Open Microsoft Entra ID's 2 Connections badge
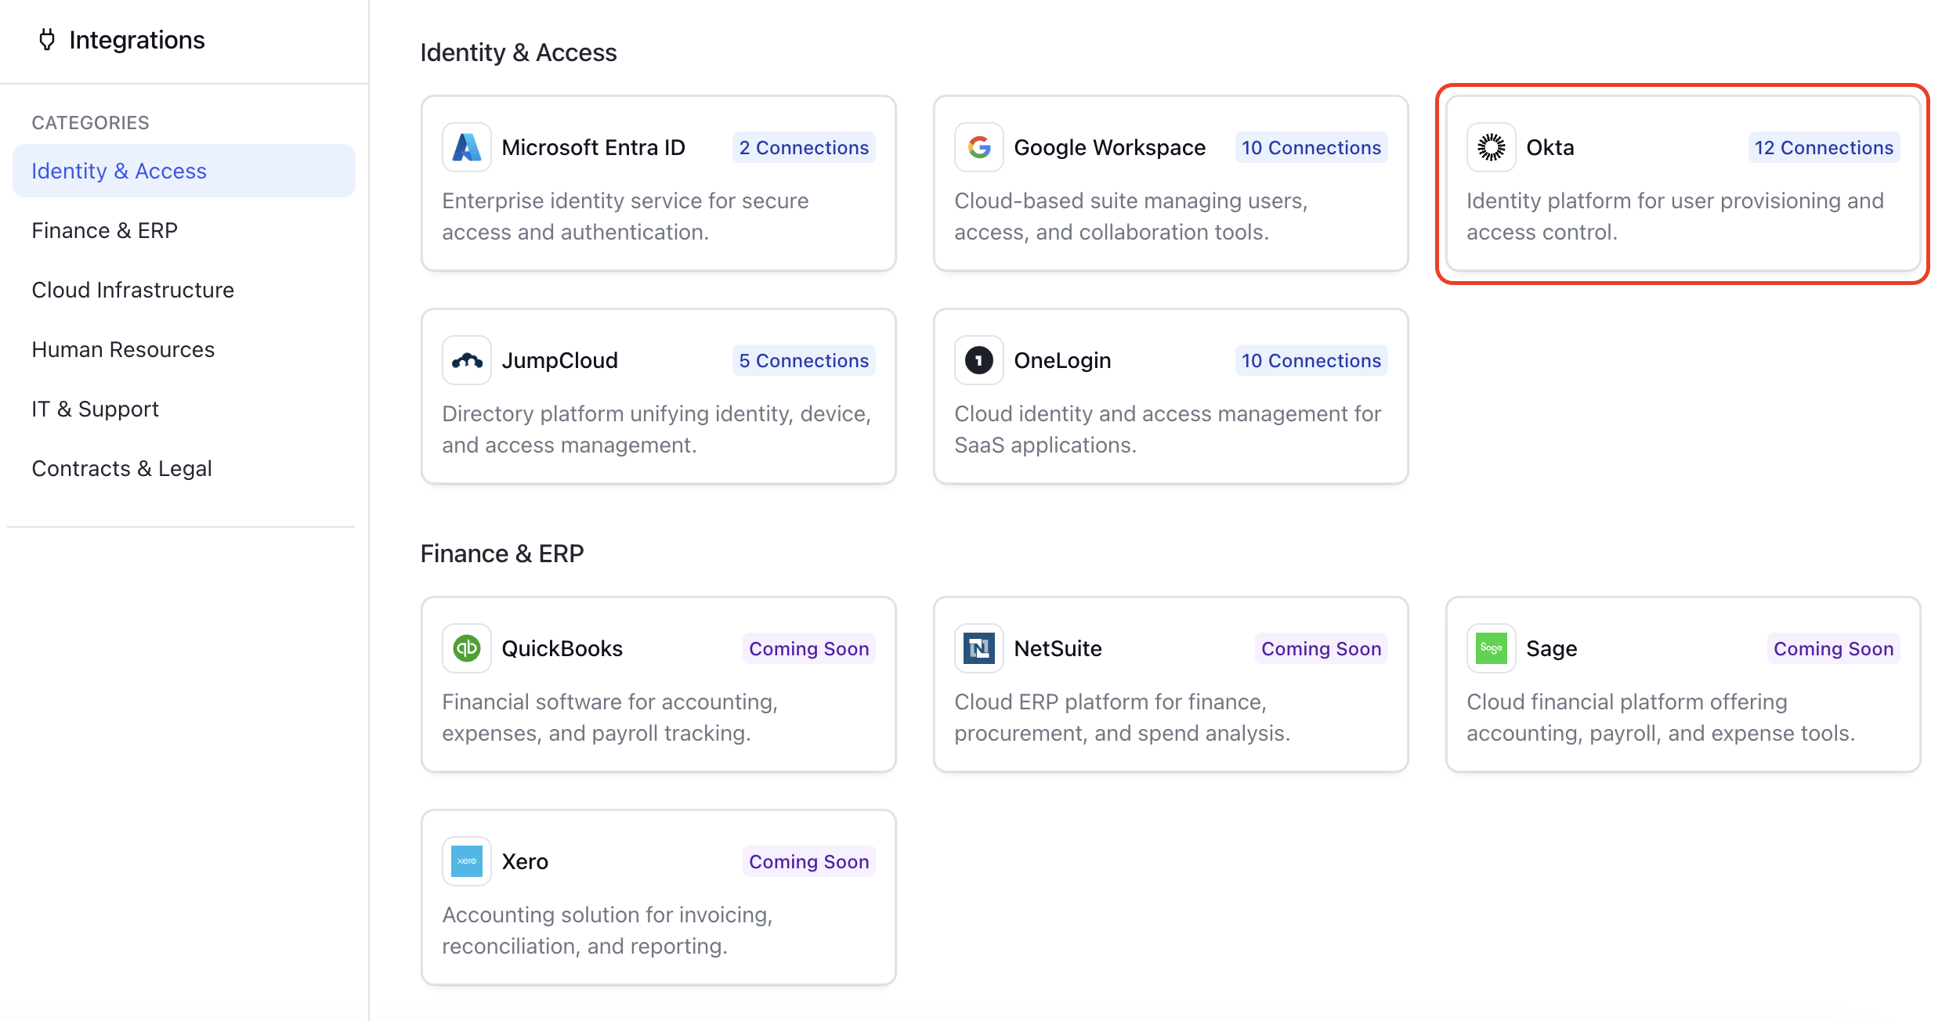Image resolution: width=1960 pixels, height=1021 pixels. click(804, 147)
